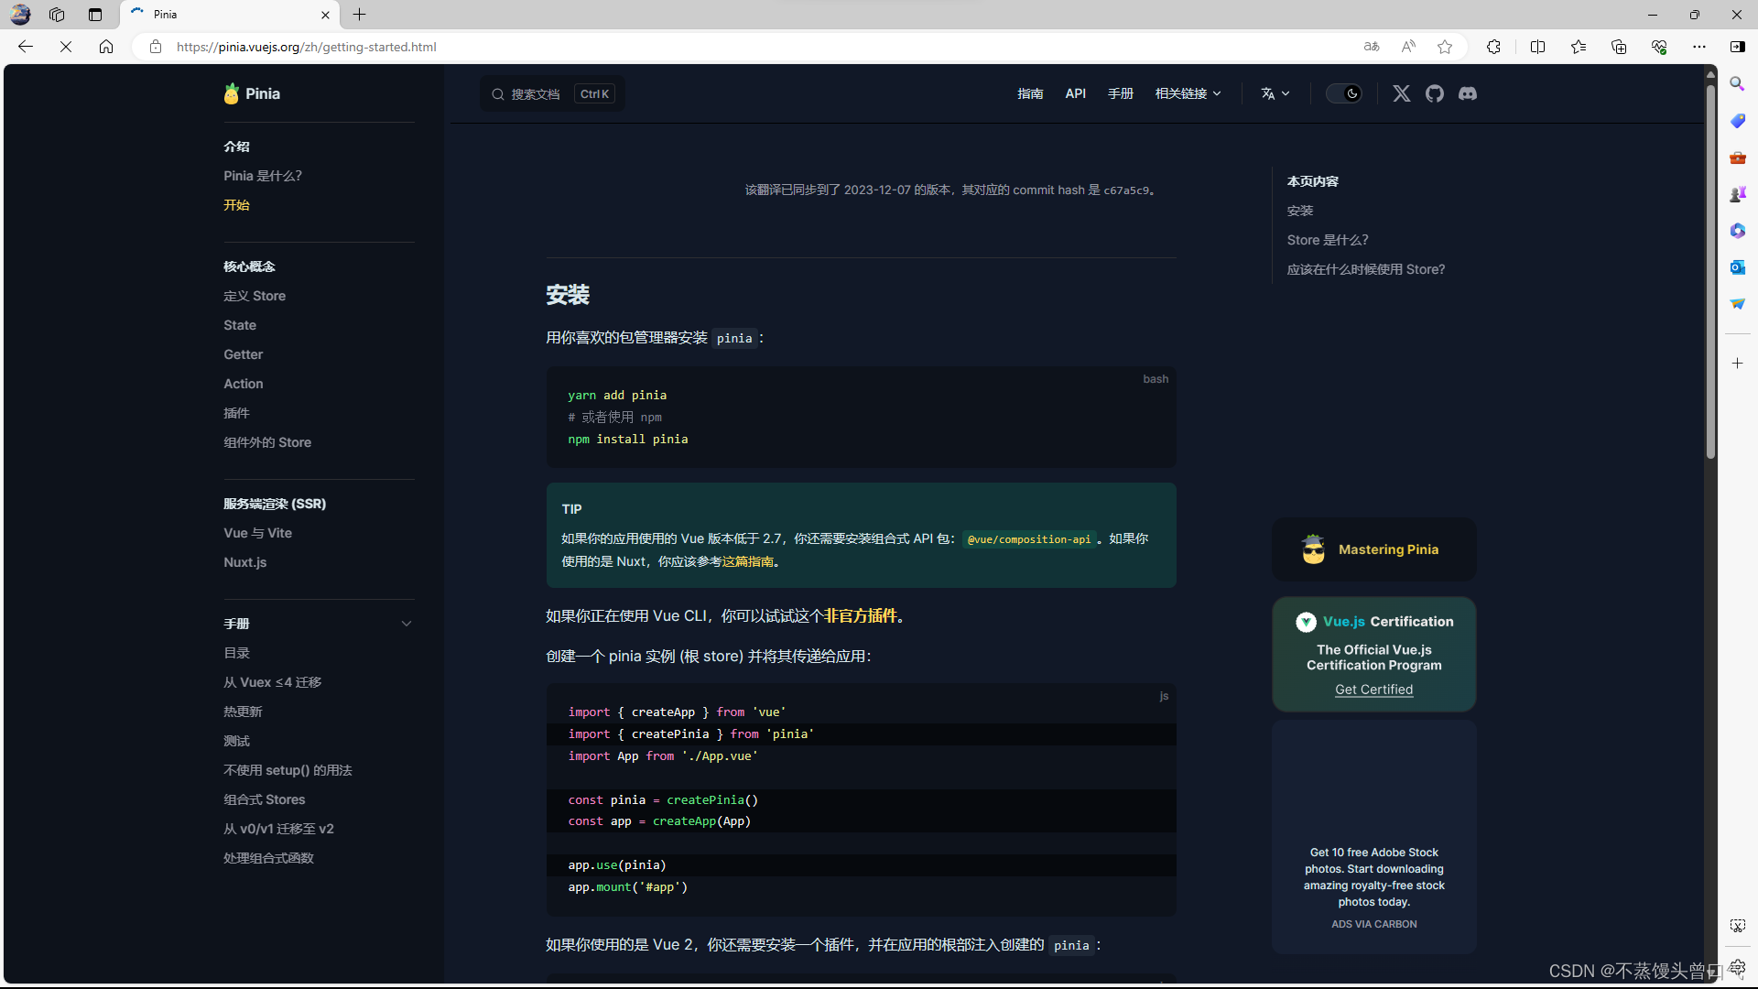Click the browser back arrow
Screen dimensions: 1758x989
(x=26, y=47)
